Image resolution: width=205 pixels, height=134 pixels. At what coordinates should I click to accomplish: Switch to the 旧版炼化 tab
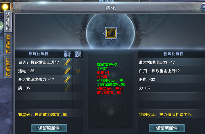8,44
